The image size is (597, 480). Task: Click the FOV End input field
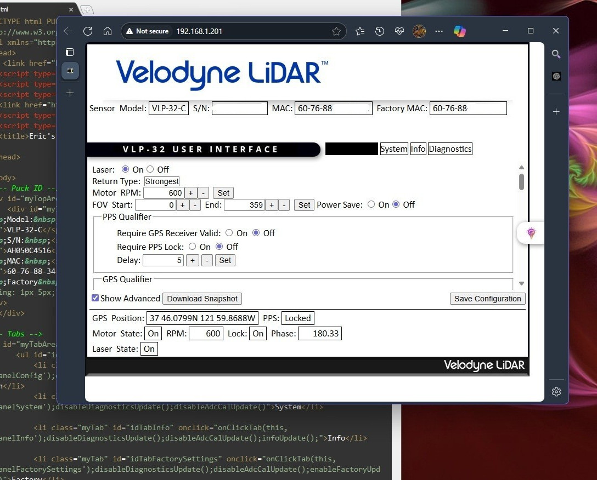click(x=244, y=205)
